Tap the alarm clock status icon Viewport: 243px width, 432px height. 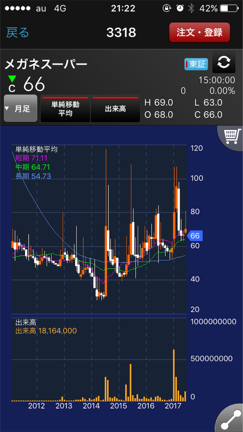[x=180, y=8]
